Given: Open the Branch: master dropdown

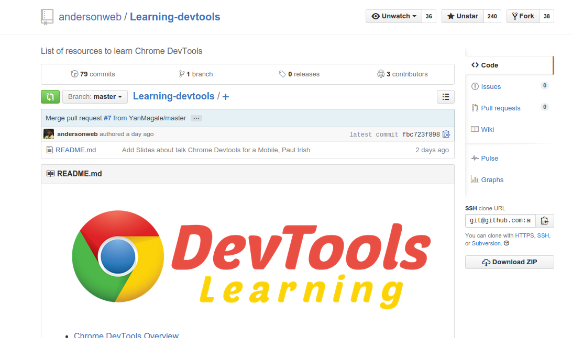Looking at the screenshot, I should 95,97.
